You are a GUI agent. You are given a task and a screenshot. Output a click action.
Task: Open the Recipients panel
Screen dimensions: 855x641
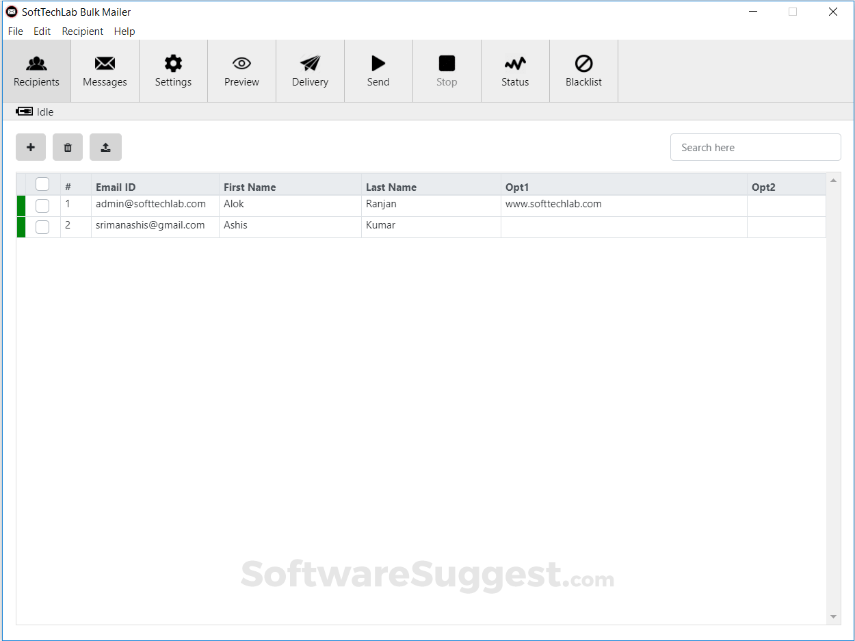point(36,70)
